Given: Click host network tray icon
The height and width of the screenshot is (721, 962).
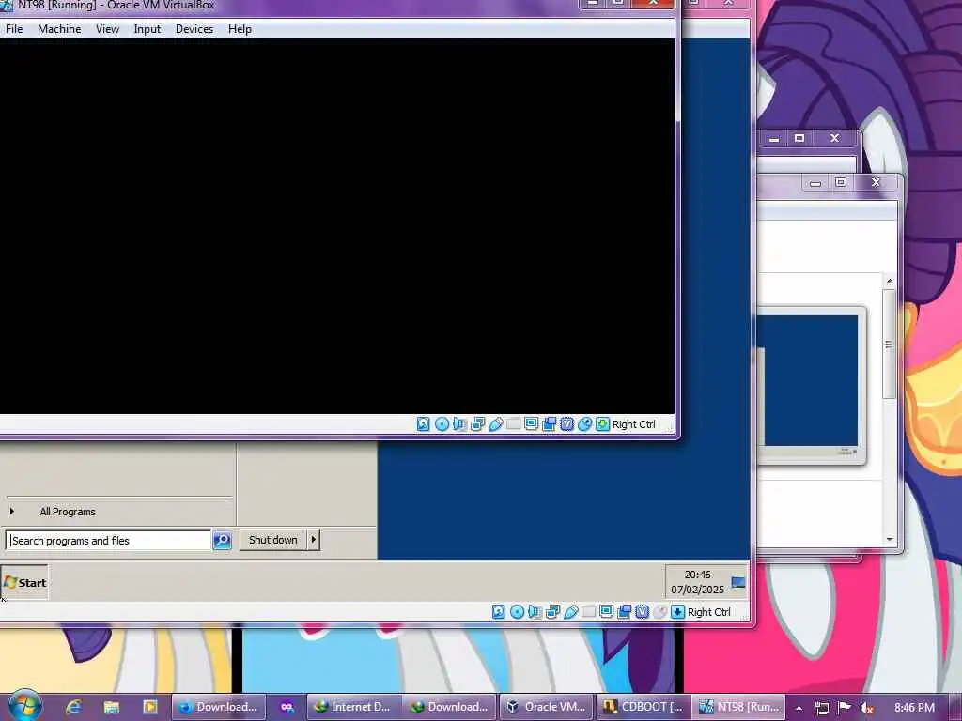Looking at the screenshot, I should [821, 708].
